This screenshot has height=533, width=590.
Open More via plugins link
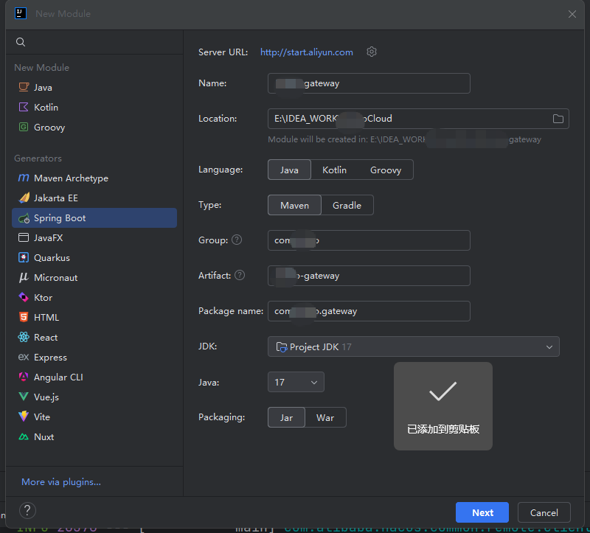point(61,482)
